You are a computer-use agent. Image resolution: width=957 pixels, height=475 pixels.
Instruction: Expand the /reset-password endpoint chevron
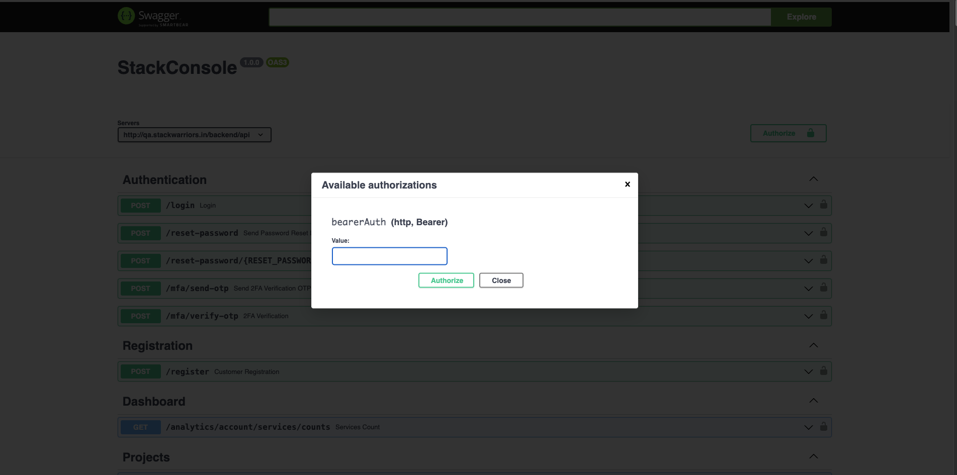click(x=808, y=233)
